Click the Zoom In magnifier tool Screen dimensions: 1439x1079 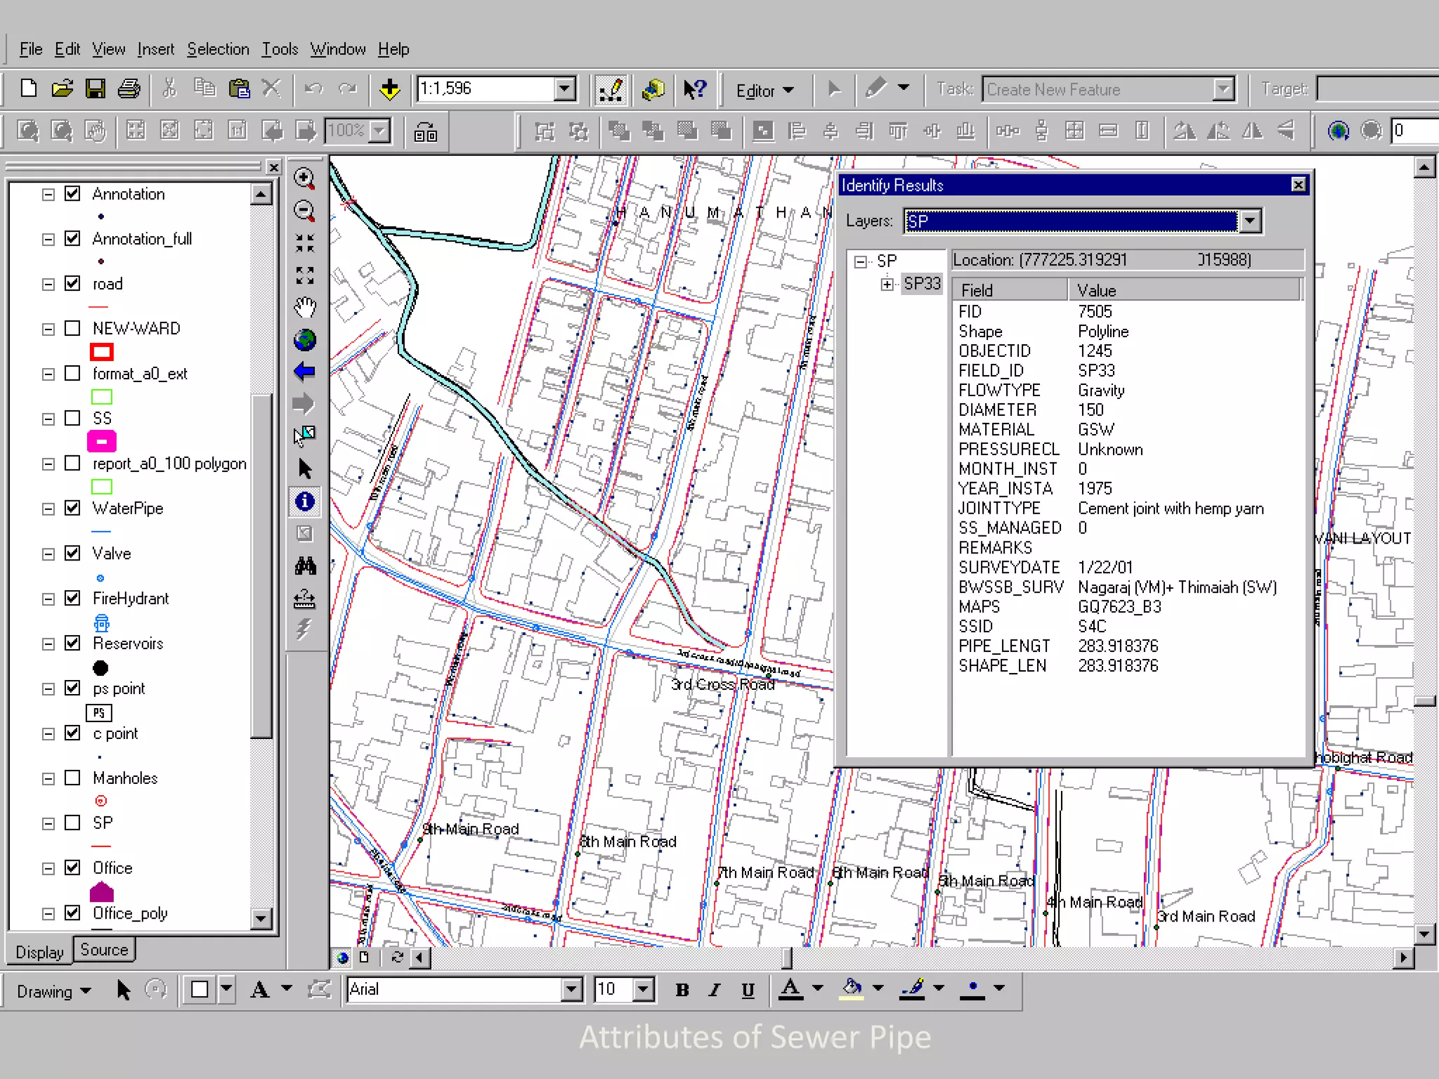(x=304, y=178)
